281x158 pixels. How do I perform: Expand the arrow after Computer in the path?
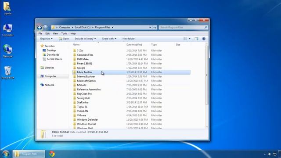pos(73,27)
